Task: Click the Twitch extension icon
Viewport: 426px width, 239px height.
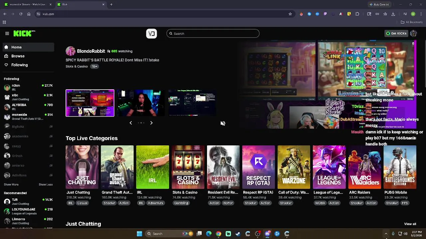Action: (x=325, y=14)
